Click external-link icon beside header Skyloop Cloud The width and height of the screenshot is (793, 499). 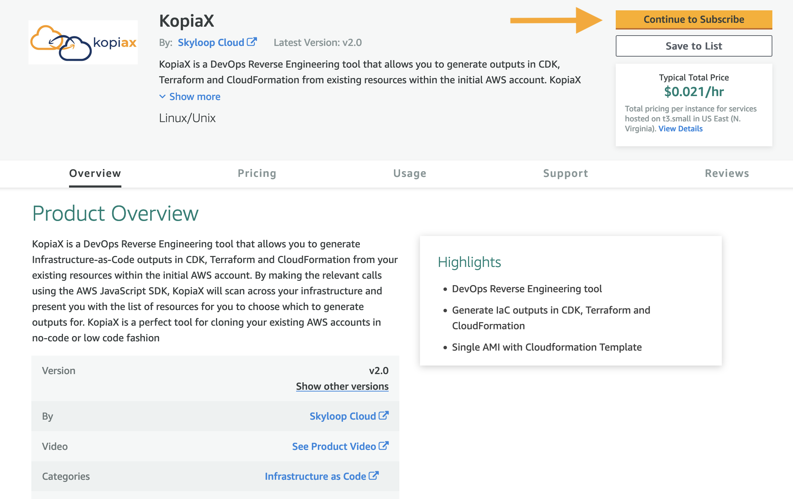[252, 42]
